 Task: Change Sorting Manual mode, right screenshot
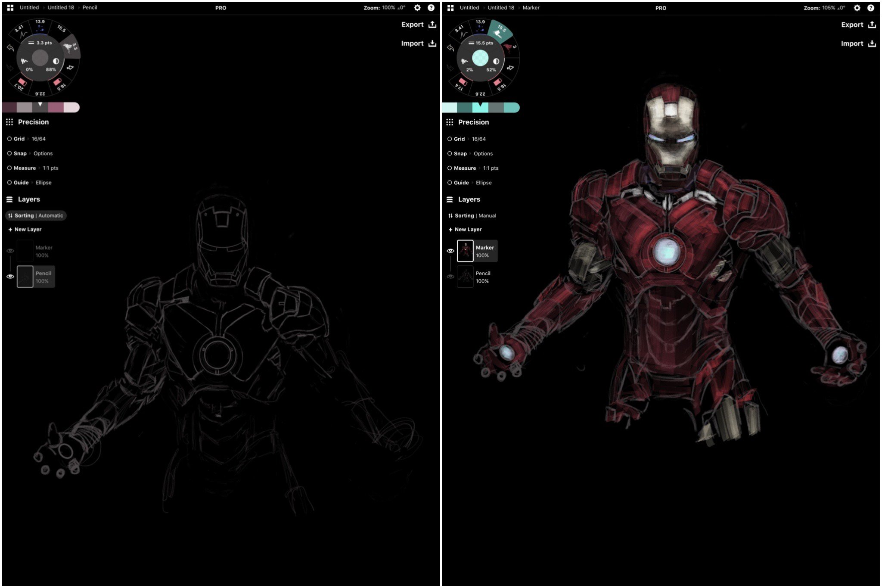(x=472, y=215)
